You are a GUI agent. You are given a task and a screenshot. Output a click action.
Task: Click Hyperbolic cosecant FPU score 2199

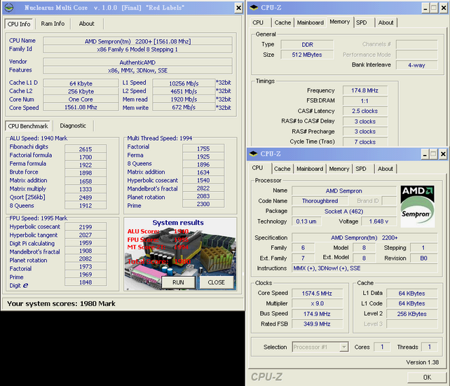[86, 227]
